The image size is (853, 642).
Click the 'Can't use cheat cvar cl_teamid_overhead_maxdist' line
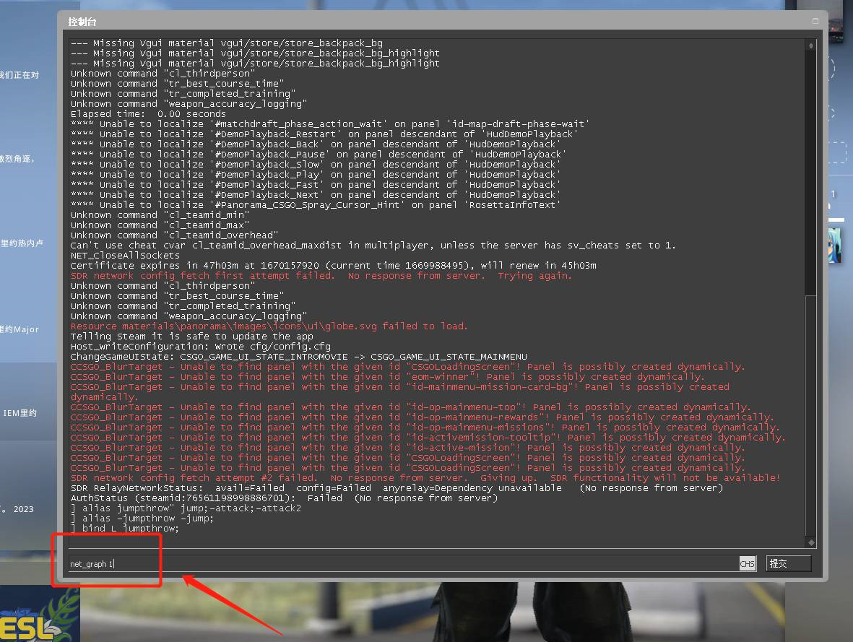click(x=373, y=246)
